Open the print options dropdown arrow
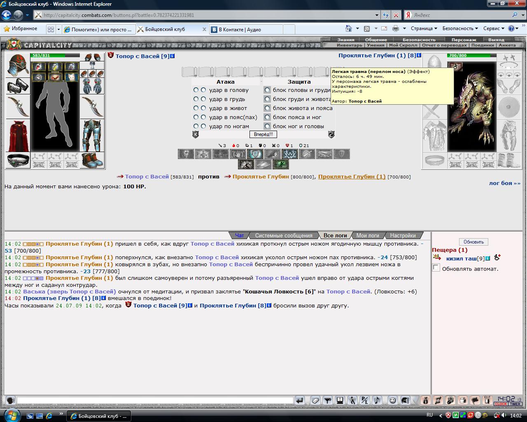 (404, 28)
